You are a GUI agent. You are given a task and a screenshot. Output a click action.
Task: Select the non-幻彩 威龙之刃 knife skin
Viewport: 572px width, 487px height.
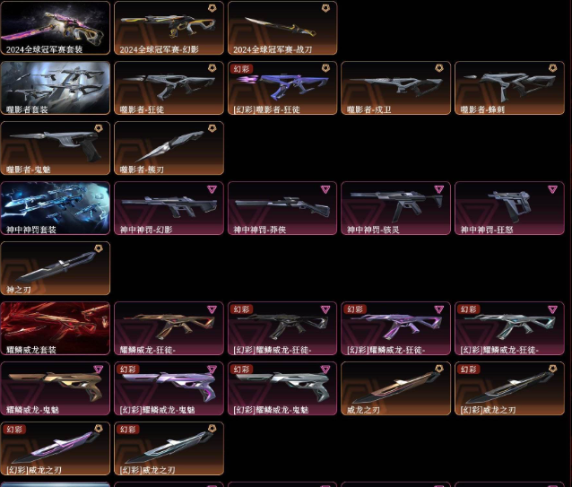point(395,388)
